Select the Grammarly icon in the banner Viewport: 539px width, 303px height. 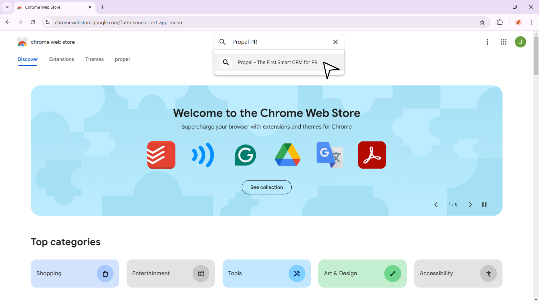pos(245,155)
